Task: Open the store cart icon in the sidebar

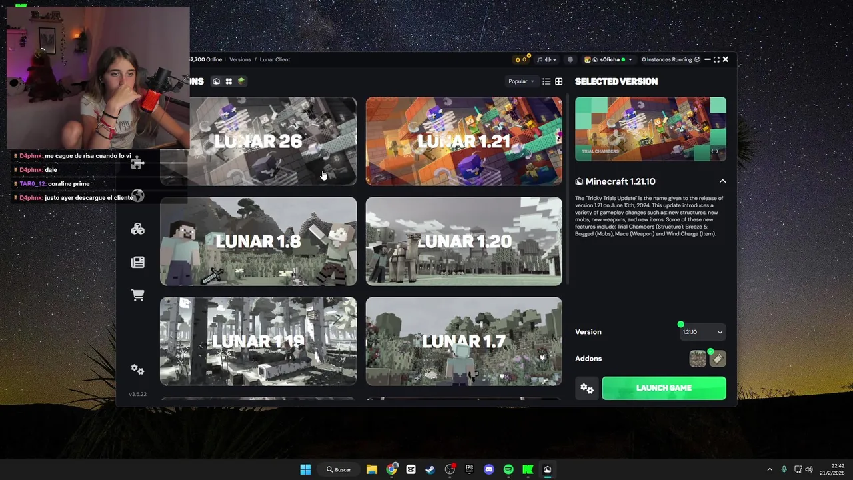Action: (x=137, y=295)
